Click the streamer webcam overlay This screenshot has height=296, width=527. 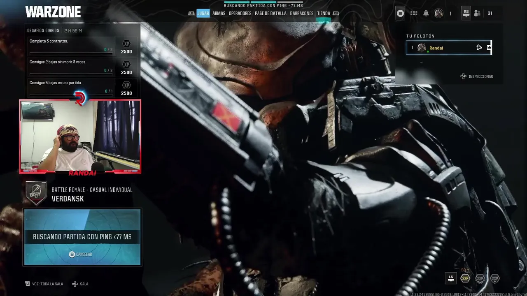80,136
